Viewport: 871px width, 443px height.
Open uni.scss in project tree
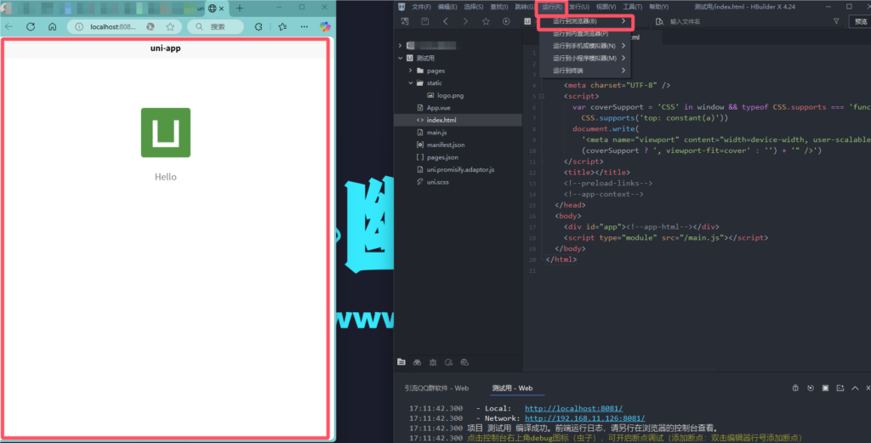tap(438, 181)
